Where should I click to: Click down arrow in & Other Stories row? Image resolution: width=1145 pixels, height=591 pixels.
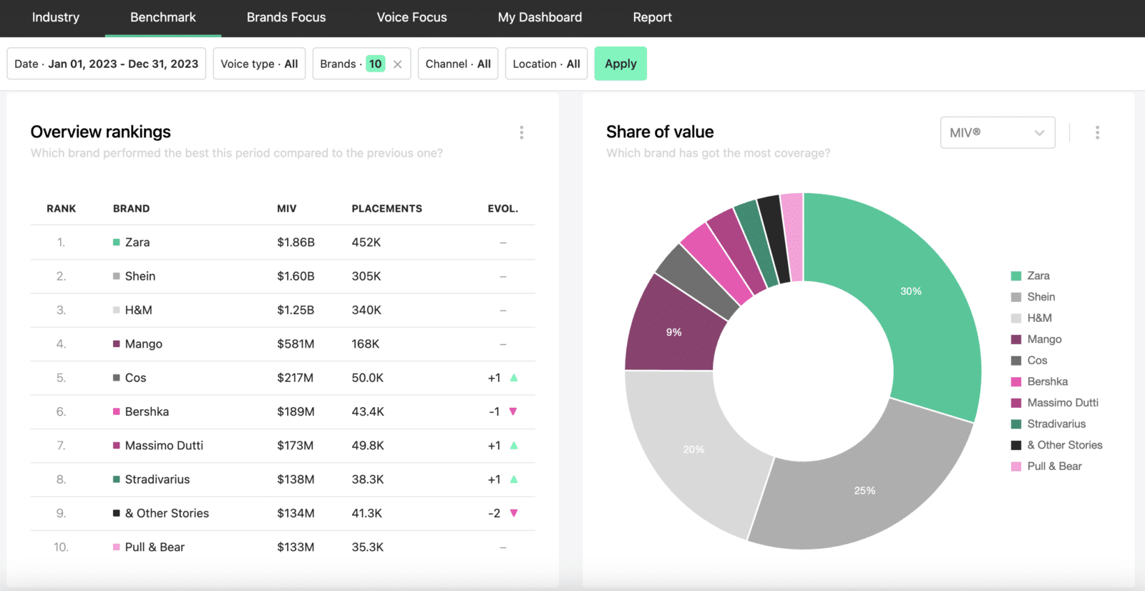(x=513, y=513)
